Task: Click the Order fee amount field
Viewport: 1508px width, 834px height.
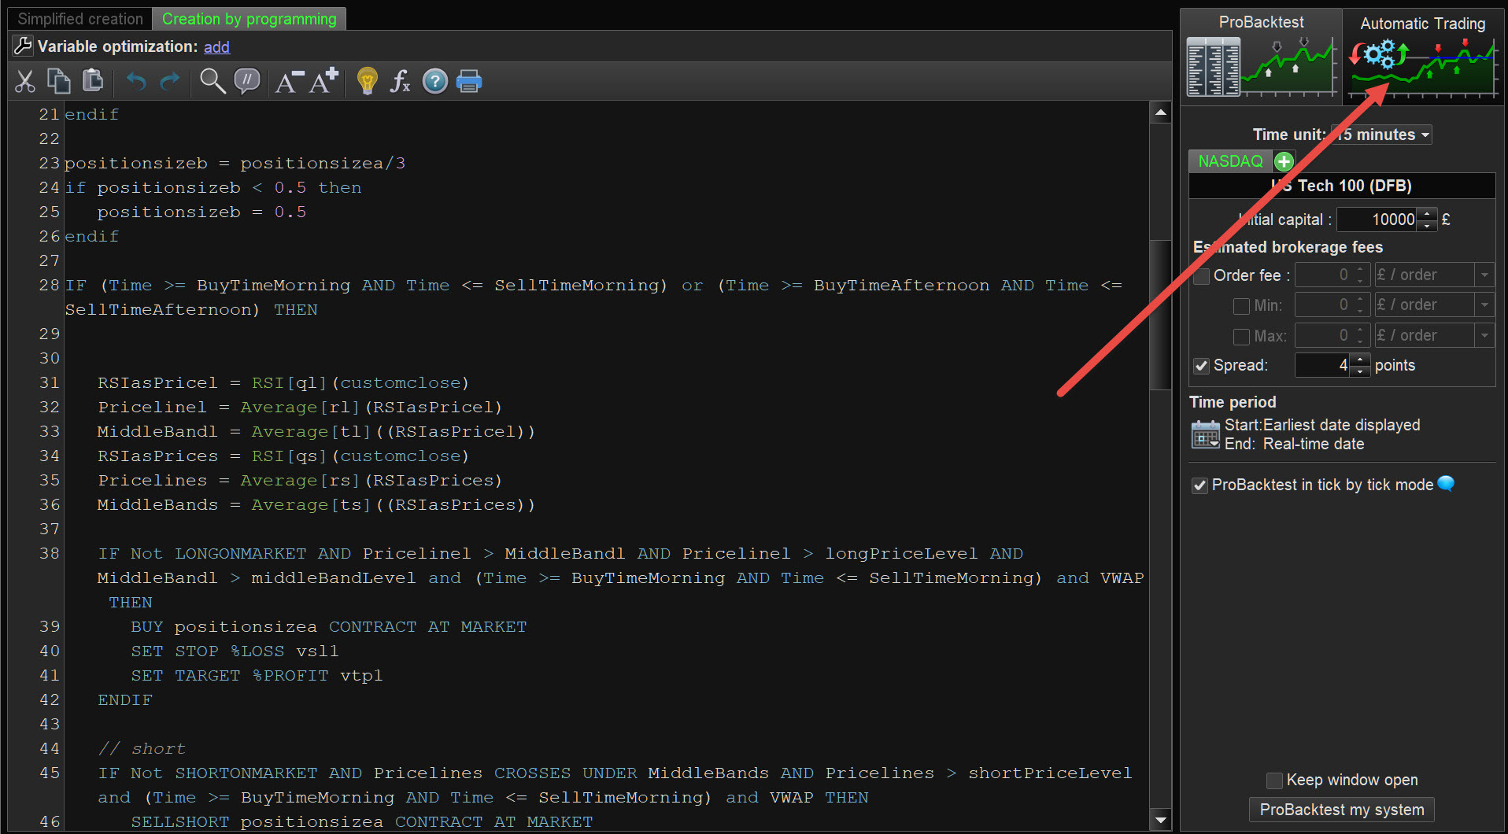Action: [x=1324, y=275]
